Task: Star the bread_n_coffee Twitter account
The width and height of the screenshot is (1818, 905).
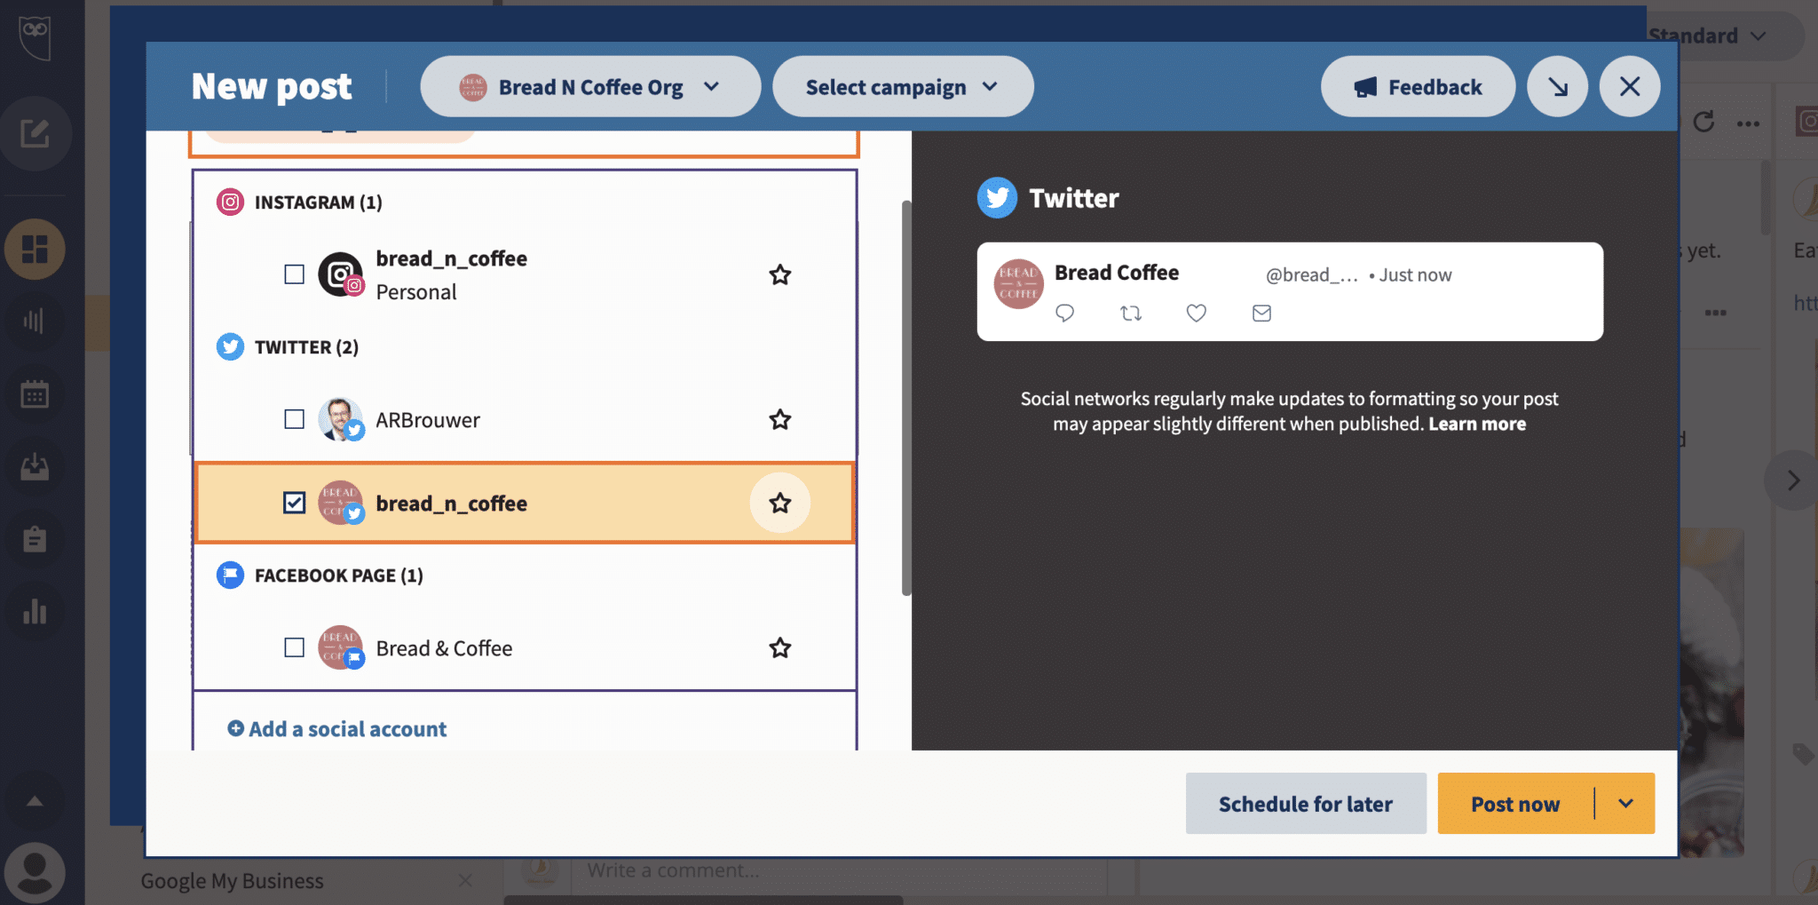Action: (x=779, y=502)
